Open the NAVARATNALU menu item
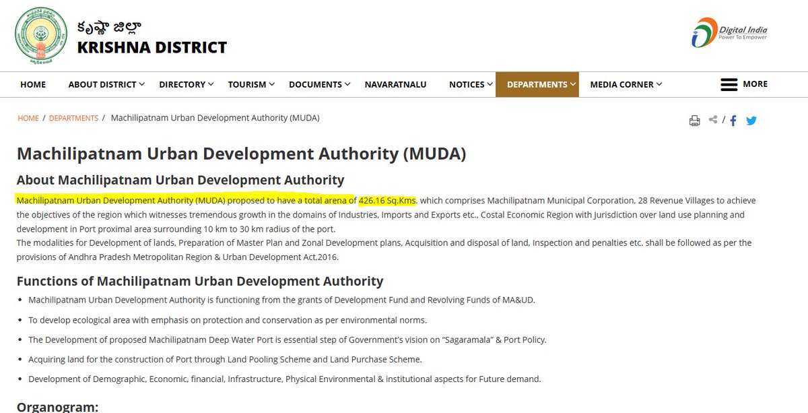 [x=396, y=84]
